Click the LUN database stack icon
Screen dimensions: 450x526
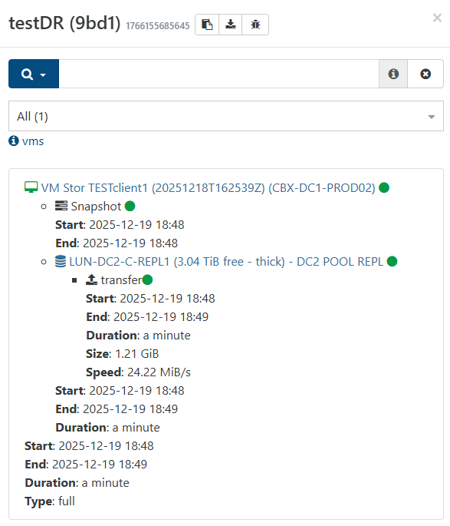tap(61, 261)
